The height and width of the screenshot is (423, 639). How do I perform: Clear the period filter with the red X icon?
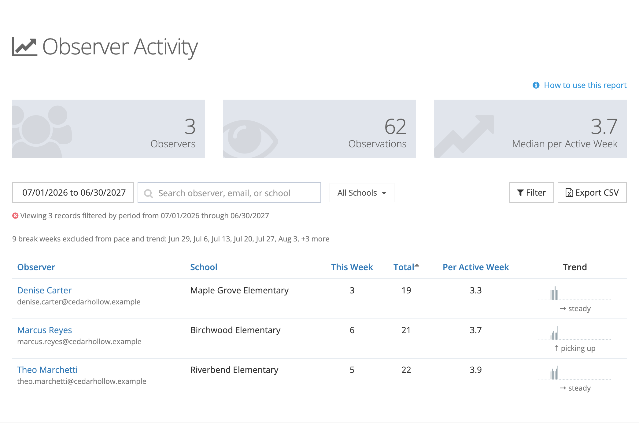click(x=15, y=216)
